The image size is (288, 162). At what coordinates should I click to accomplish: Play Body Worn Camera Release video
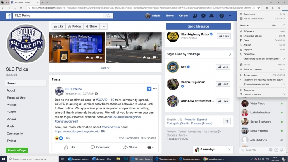point(77,48)
